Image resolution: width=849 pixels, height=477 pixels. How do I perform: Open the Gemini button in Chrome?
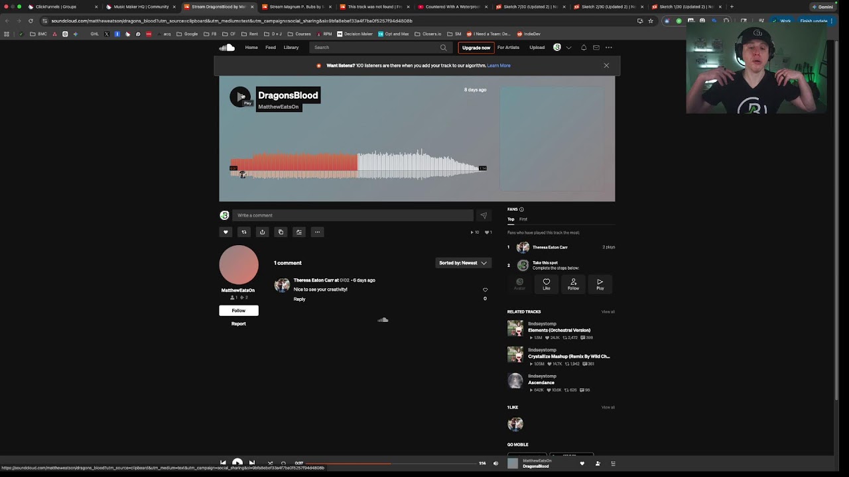tap(822, 7)
